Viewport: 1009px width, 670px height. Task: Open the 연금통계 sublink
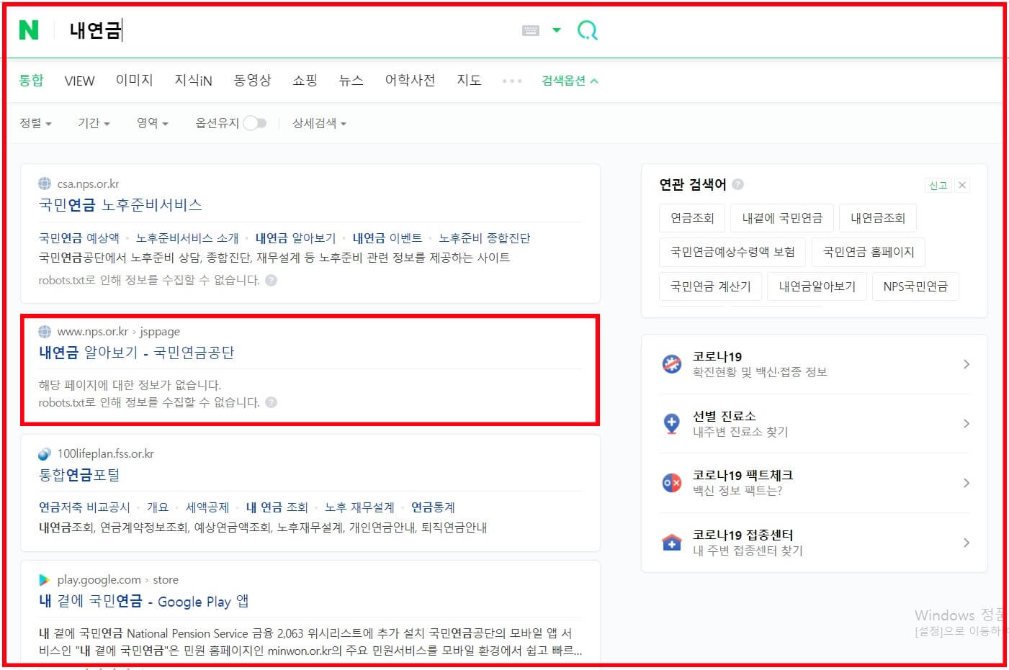pyautogui.click(x=433, y=507)
